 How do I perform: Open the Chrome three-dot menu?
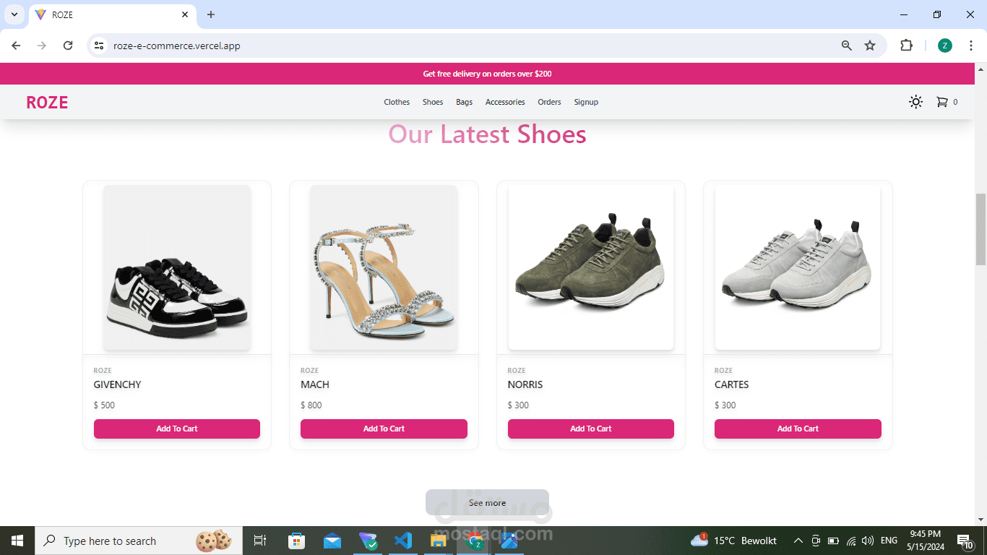pos(971,46)
